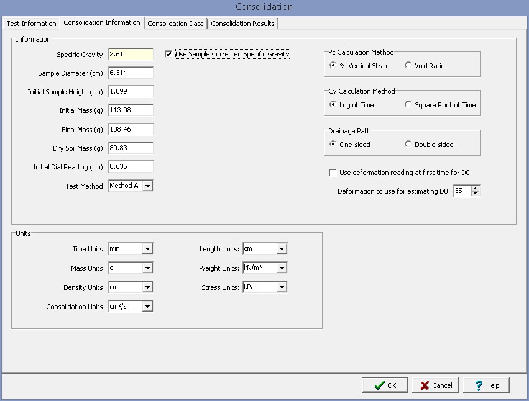Focus the Initial Sample Height field
Screen dimensions: 529x401
pyautogui.click(x=130, y=92)
